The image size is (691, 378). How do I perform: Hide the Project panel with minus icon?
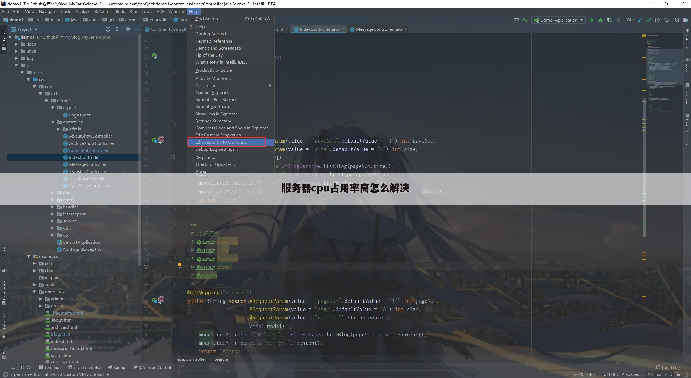tap(137, 29)
